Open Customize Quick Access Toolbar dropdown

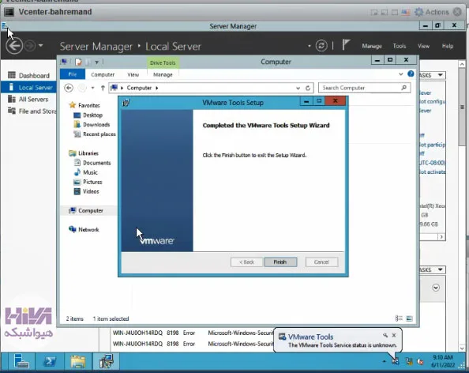[96, 62]
